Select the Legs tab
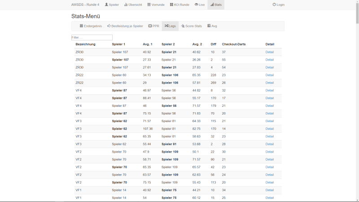The width and height of the screenshot is (359, 202). point(170,26)
